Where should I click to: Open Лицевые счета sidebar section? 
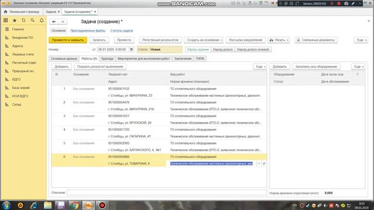(23, 54)
